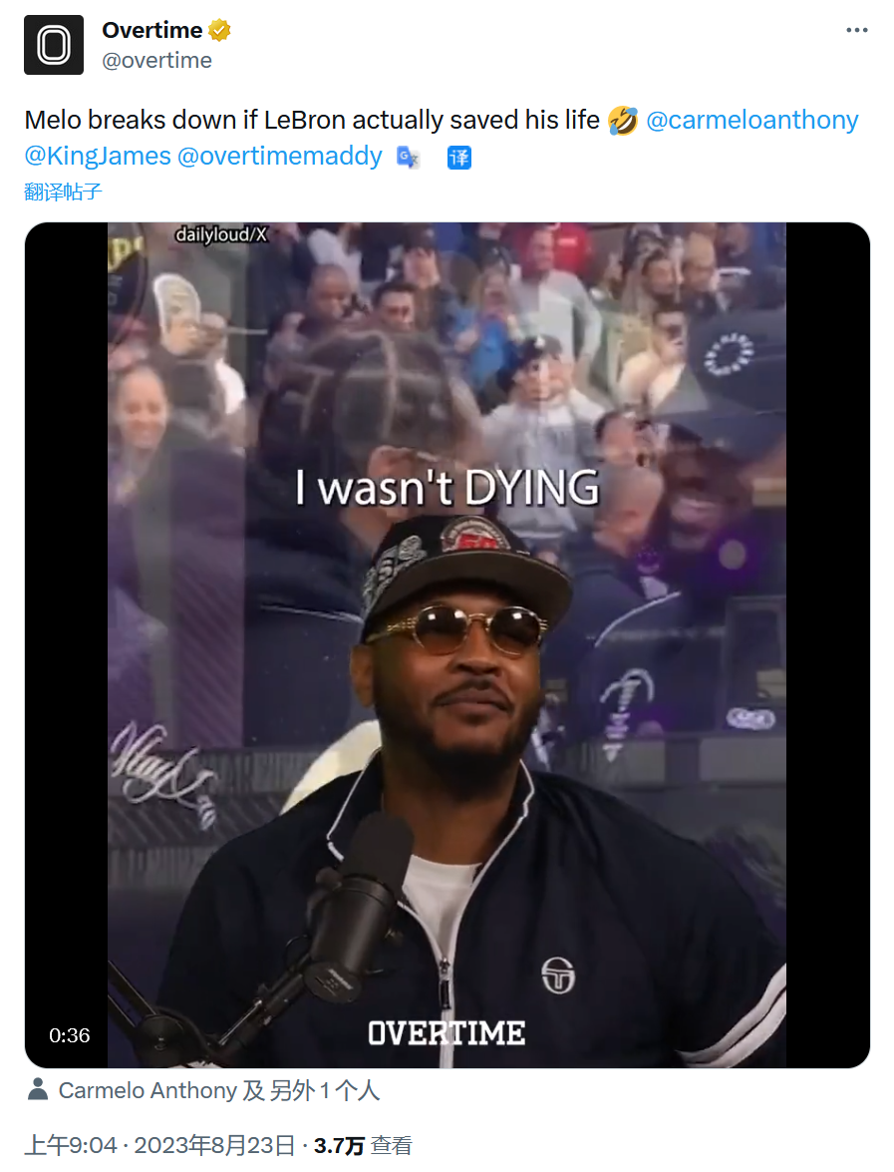Click the 上午9:04 · 2023年8月23日 timestamp
The image size is (894, 1172).
click(x=159, y=1145)
